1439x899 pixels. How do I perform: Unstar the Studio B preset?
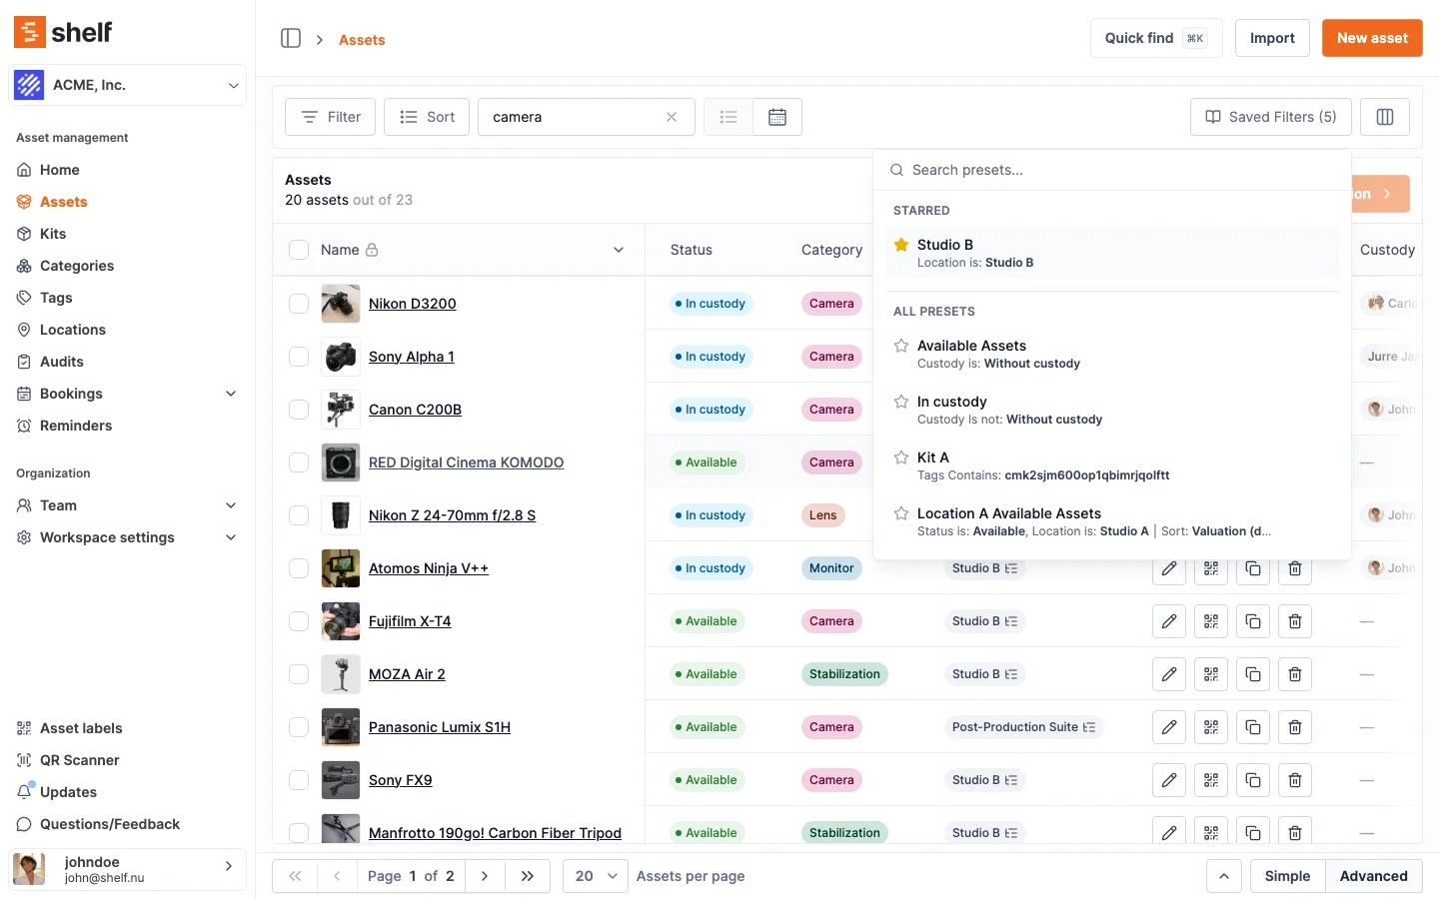pyautogui.click(x=901, y=245)
